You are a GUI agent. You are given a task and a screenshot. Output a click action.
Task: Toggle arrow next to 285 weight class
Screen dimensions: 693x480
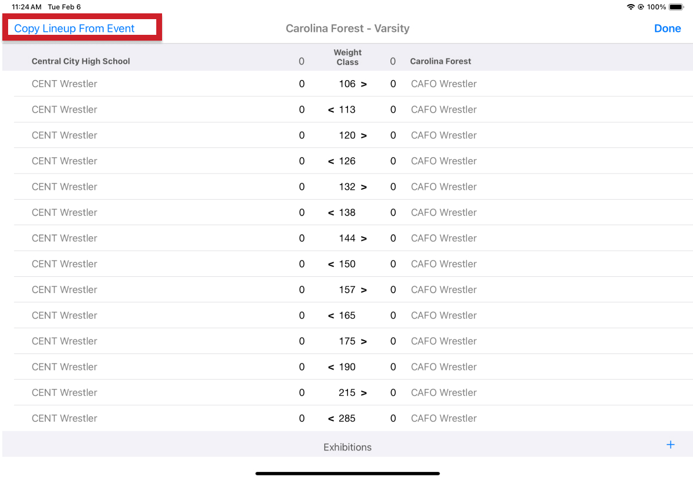331,418
